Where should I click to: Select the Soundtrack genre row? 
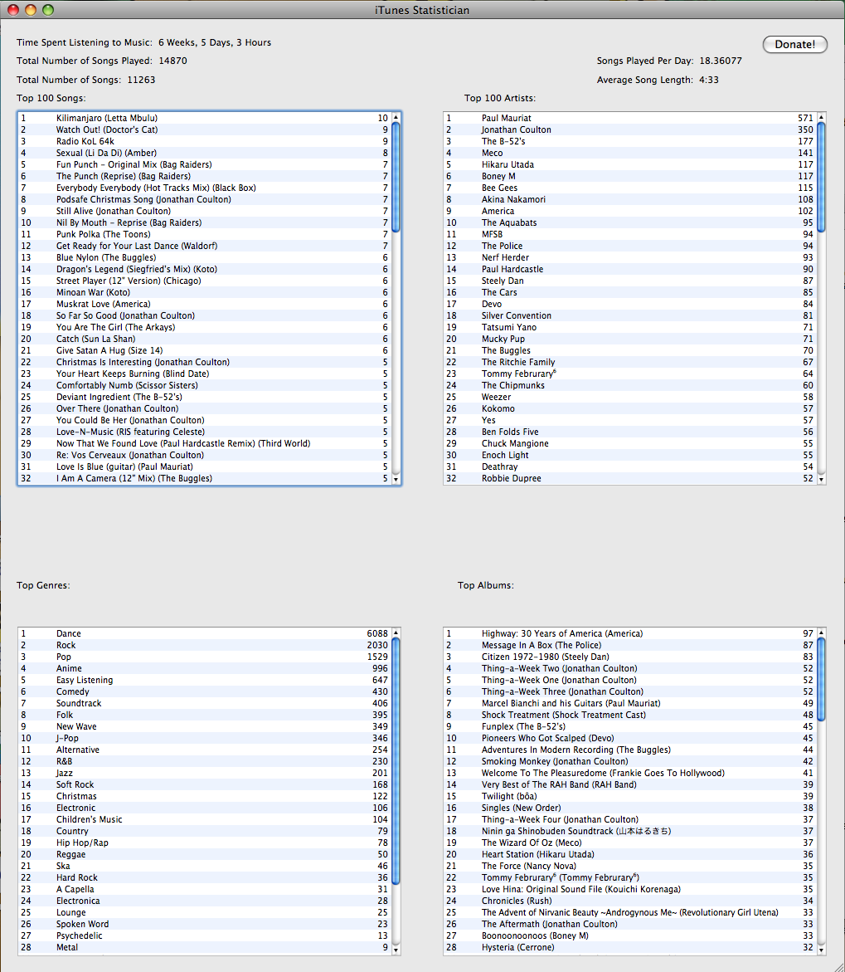point(205,703)
